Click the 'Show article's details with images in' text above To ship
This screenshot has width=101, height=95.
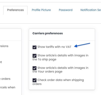pyautogui.click(x=63, y=55)
